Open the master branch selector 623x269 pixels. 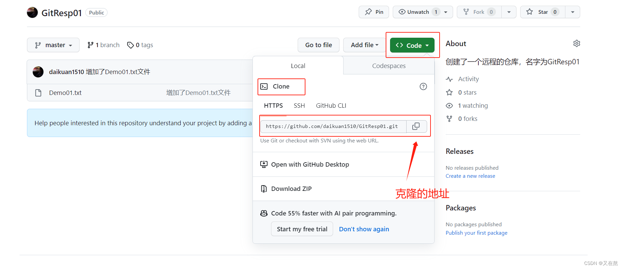[x=53, y=45]
